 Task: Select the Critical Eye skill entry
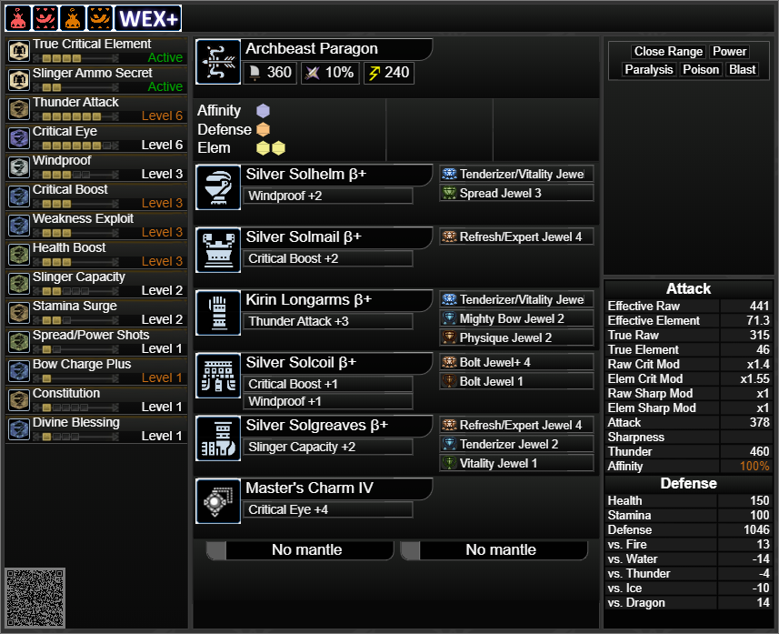[96, 138]
